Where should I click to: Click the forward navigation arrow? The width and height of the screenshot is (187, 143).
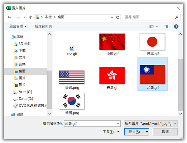[18, 17]
